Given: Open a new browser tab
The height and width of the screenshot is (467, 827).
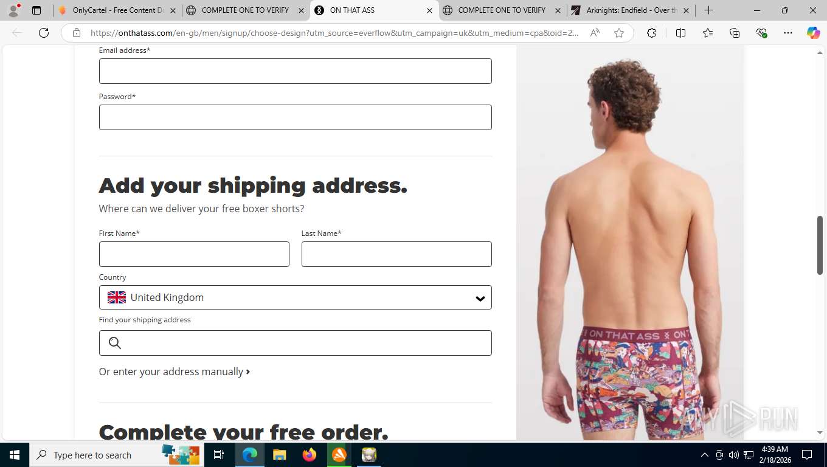Looking at the screenshot, I should (x=708, y=10).
